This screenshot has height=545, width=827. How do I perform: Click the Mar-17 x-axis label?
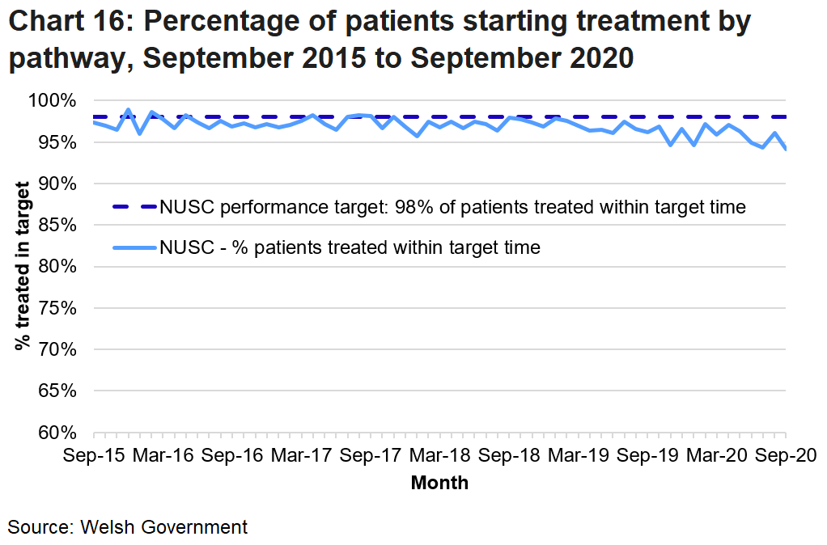pos(302,454)
